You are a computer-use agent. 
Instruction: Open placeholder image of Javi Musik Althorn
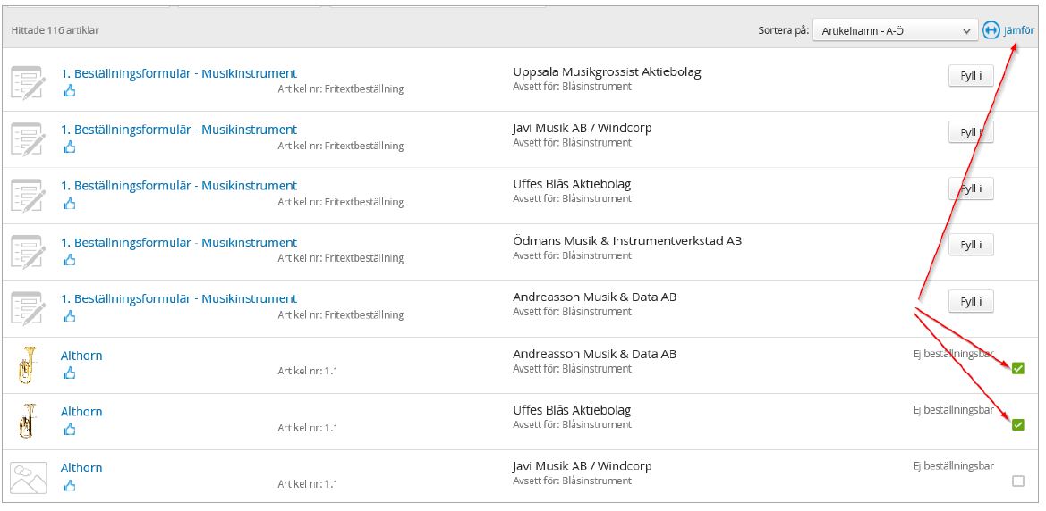coord(28,478)
